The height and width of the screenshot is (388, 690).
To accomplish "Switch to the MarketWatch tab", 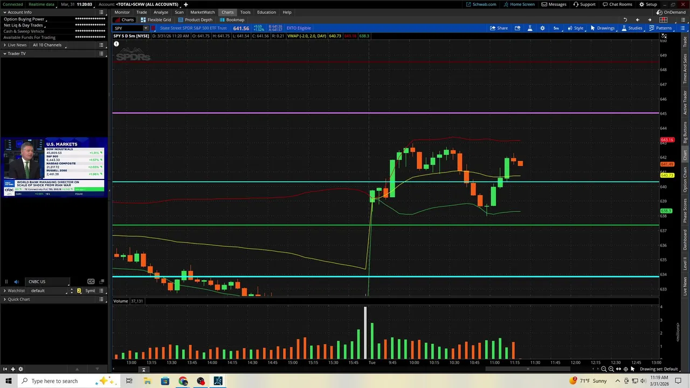I will click(x=202, y=12).
